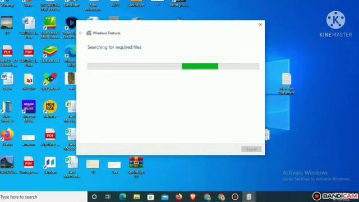Click the Cancel button in Windows Features

point(251,149)
